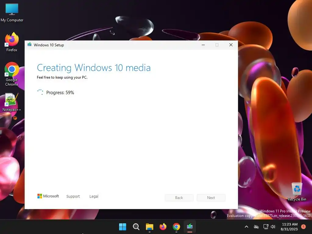The image size is (312, 234).
Task: Open My Computer desktop icon
Action: click(x=12, y=12)
